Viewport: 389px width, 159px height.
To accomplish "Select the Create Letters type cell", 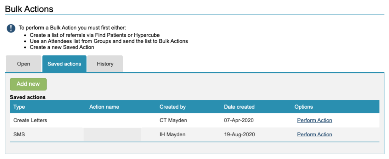I will (30, 120).
